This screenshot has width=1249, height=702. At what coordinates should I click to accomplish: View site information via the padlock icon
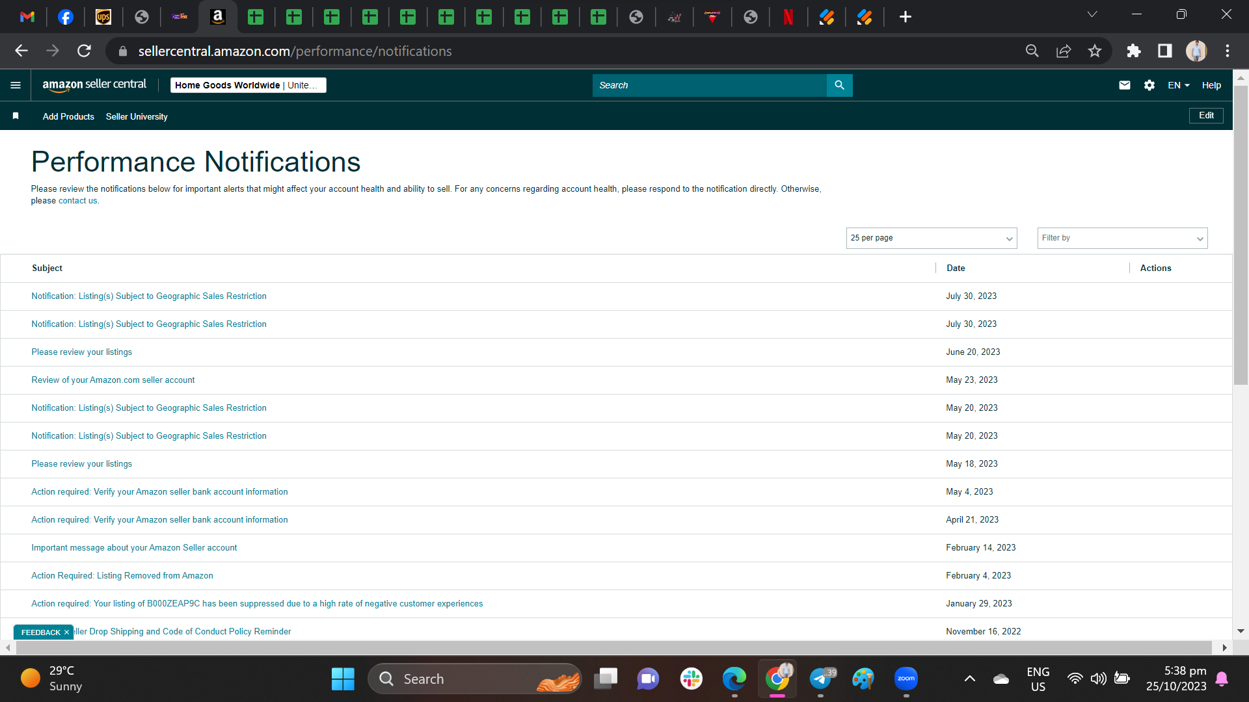pyautogui.click(x=122, y=51)
